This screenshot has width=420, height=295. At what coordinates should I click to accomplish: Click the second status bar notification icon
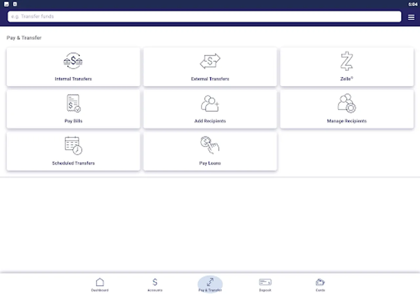15,4
